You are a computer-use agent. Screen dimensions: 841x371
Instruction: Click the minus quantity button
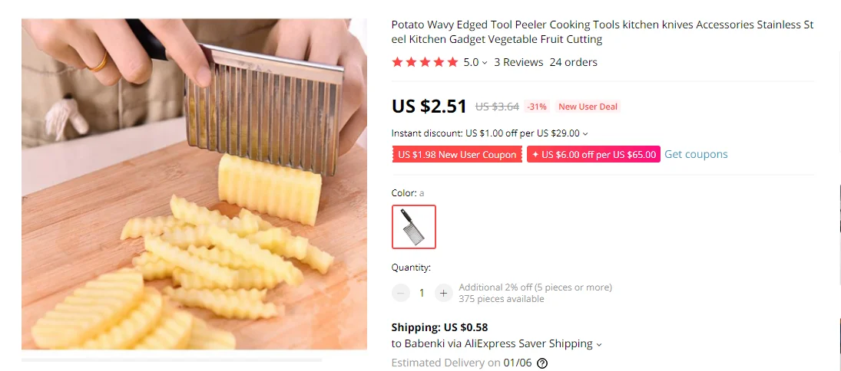click(x=401, y=293)
